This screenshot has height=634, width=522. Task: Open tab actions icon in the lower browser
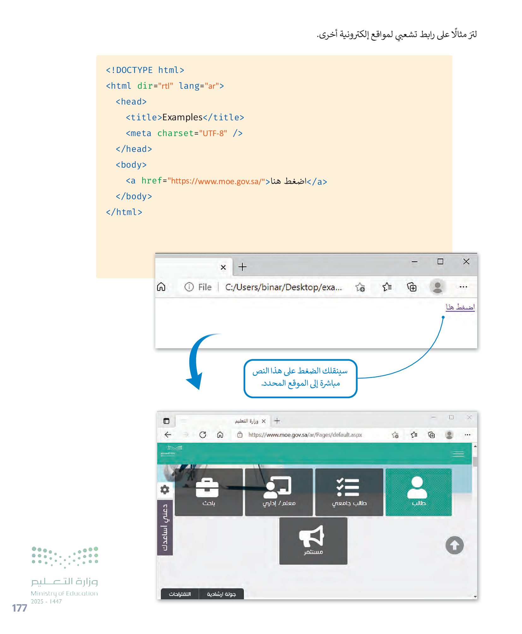tap(166, 421)
